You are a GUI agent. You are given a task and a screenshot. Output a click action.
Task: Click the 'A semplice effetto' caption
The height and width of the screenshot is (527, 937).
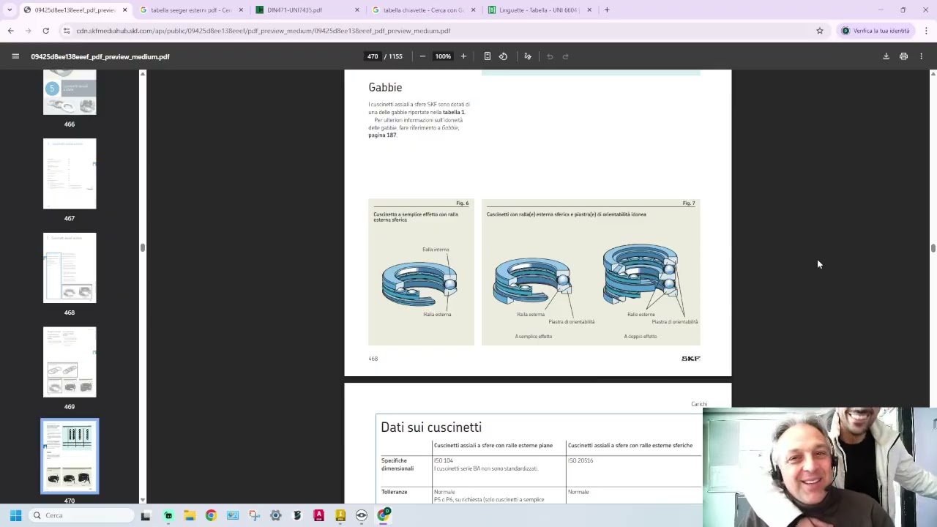coord(533,337)
